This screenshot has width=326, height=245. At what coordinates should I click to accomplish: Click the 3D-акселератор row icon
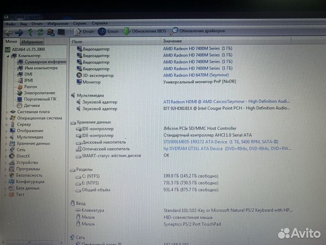(x=79, y=75)
